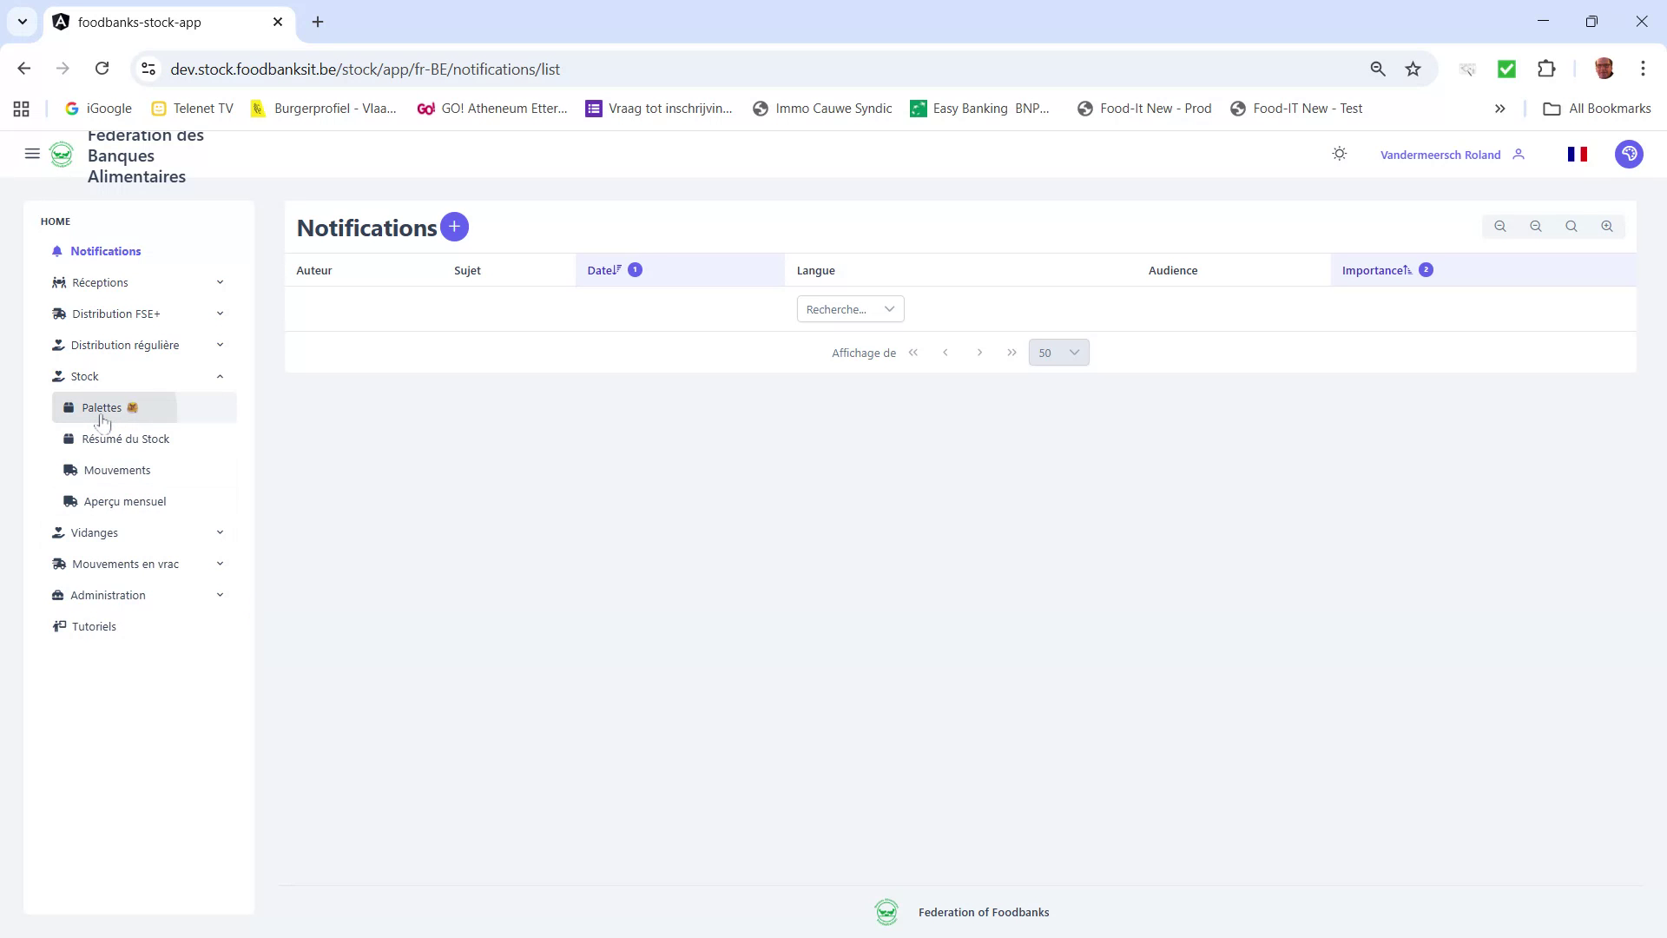Open the Food-It New - Prod bookmark
The height and width of the screenshot is (938, 1667).
pos(1144,108)
